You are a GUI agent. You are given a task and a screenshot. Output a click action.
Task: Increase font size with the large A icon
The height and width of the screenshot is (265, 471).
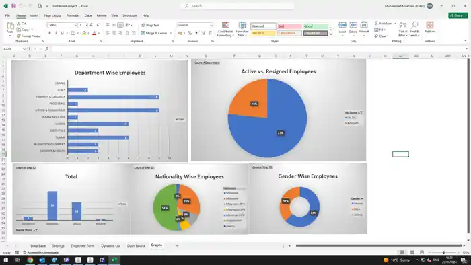click(92, 25)
